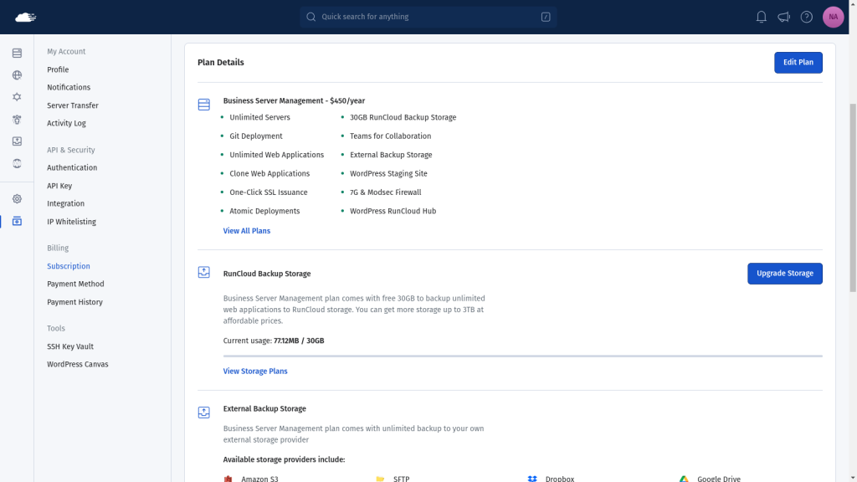
Task: Open the View Storage Plans link
Action: pyautogui.click(x=255, y=371)
